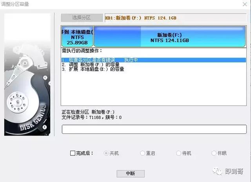Click the 即到哥 watermark logo icon
The image size is (251, 182).
coord(217,171)
